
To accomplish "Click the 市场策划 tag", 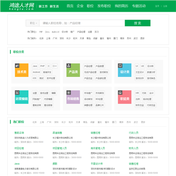I will (100, 93).
